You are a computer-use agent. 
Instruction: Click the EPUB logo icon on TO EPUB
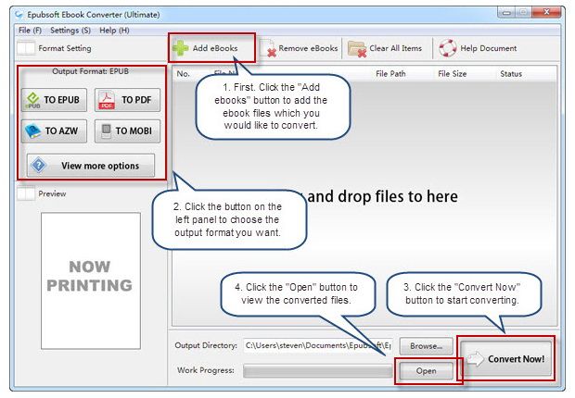click(32, 100)
